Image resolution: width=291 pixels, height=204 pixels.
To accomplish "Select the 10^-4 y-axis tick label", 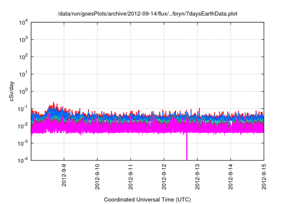I will [22, 160].
